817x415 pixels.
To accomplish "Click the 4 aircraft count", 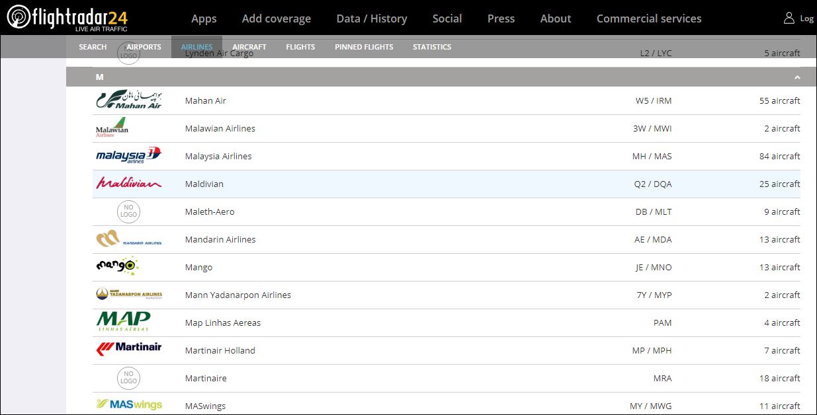I will pyautogui.click(x=782, y=322).
